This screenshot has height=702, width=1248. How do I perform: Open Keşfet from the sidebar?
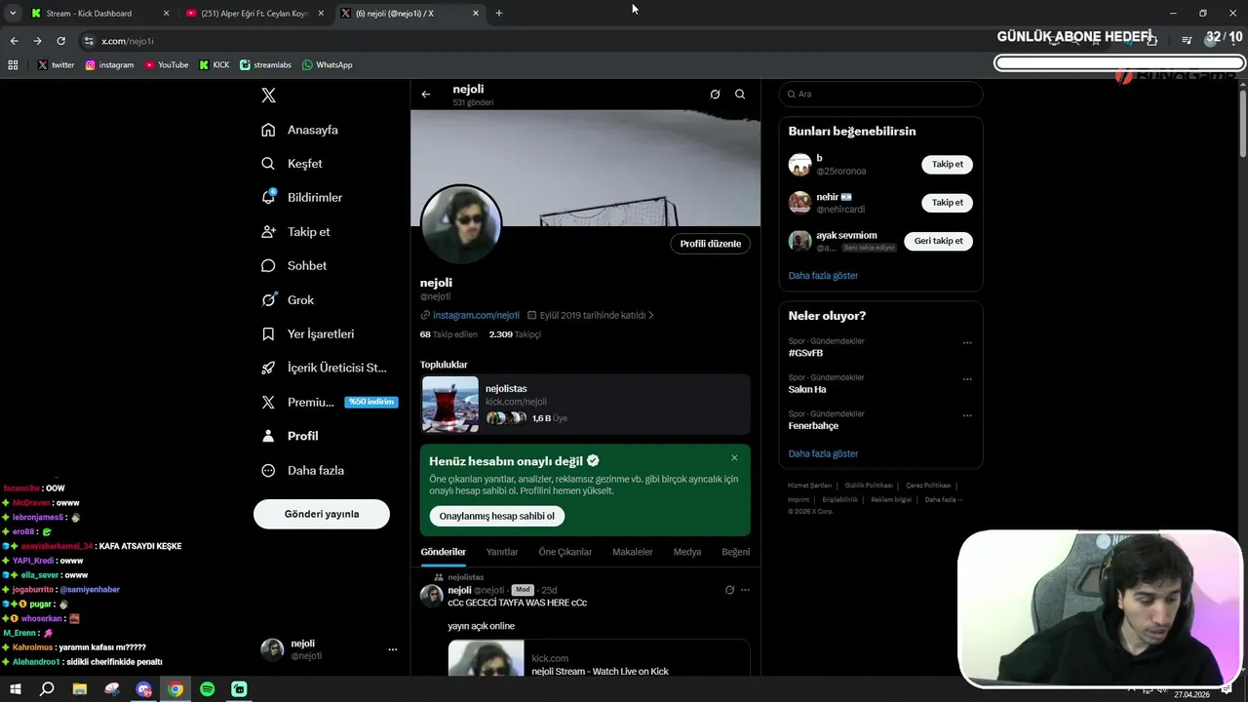coord(292,164)
